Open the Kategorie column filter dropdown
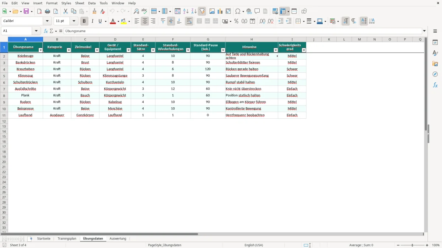Screen dimensions: 442x248 69,50
